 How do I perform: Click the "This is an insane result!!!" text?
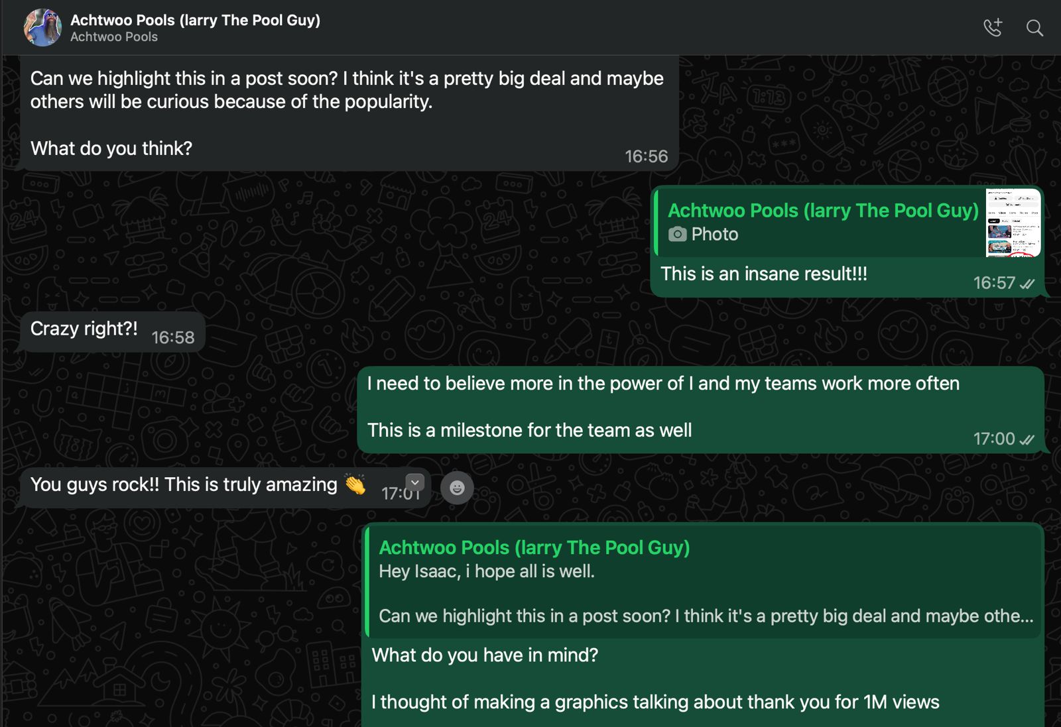[763, 274]
